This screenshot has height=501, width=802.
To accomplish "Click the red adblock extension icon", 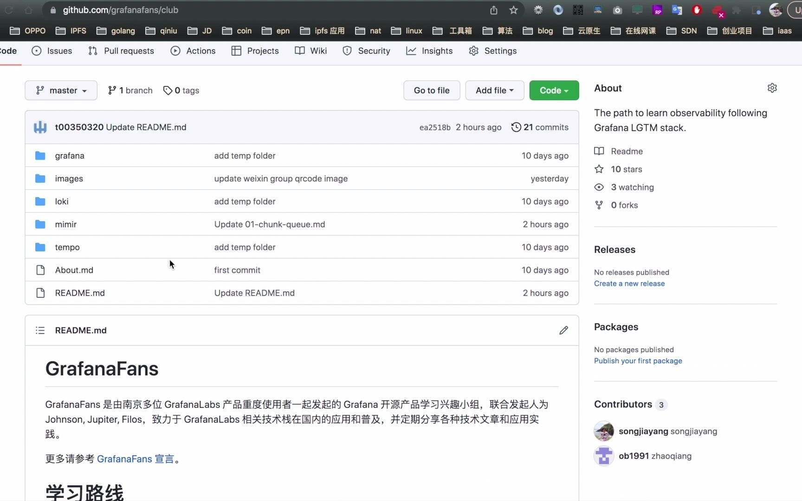I will click(697, 10).
